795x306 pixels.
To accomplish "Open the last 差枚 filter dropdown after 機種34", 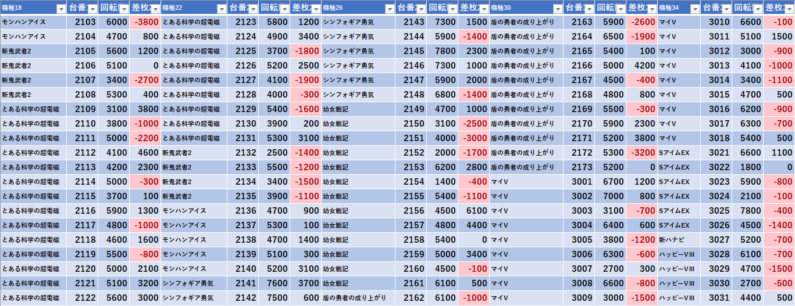I will point(789,9).
